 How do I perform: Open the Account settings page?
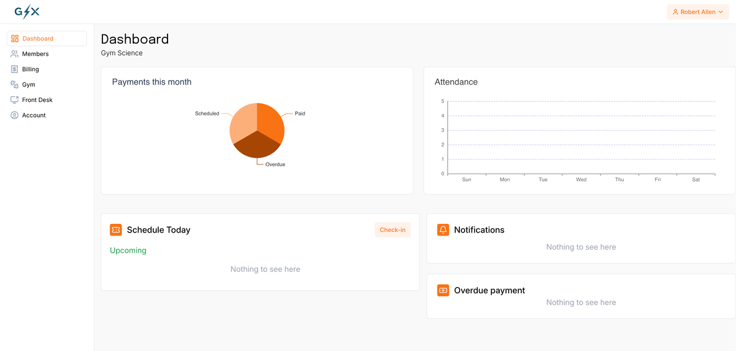tap(47, 115)
